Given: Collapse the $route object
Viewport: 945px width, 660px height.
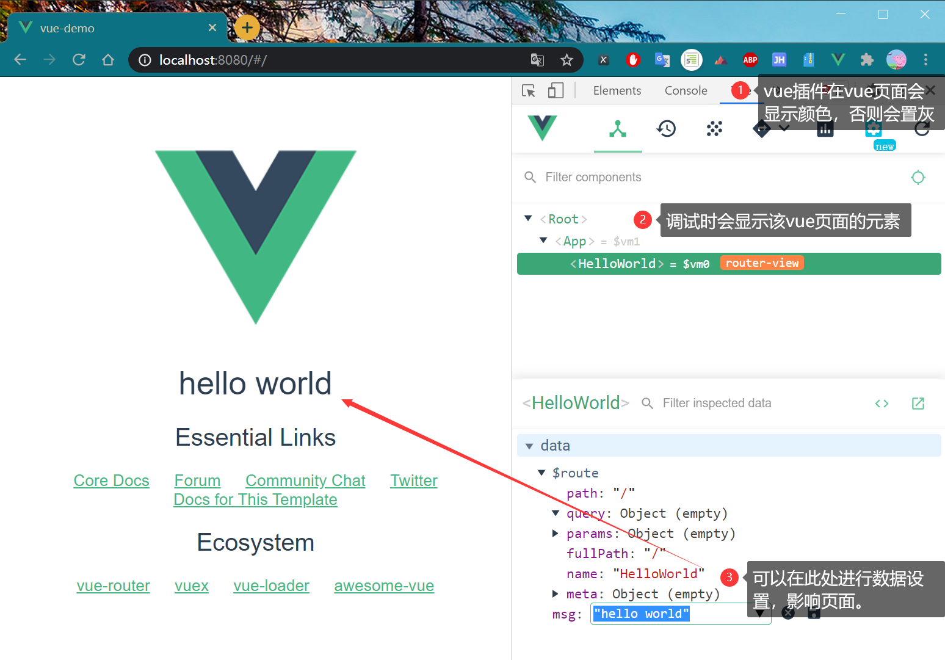Looking at the screenshot, I should tap(541, 473).
